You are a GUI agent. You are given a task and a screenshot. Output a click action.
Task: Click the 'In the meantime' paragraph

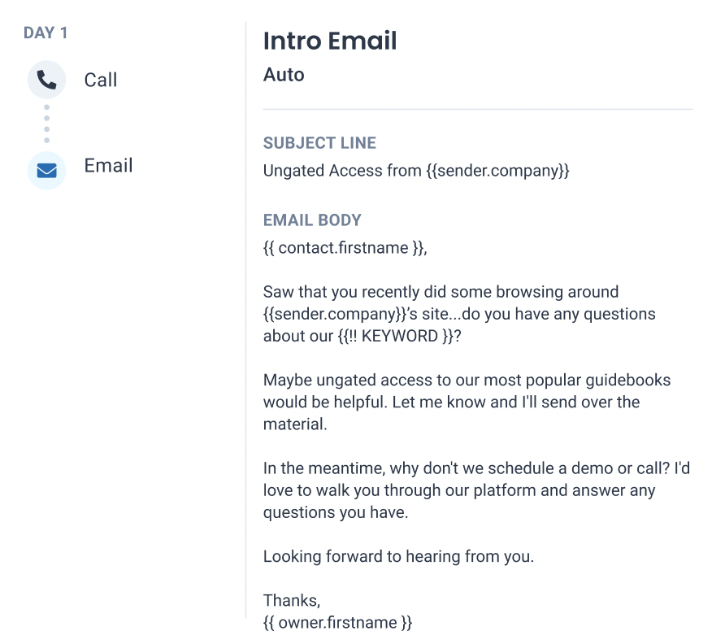coord(476,490)
